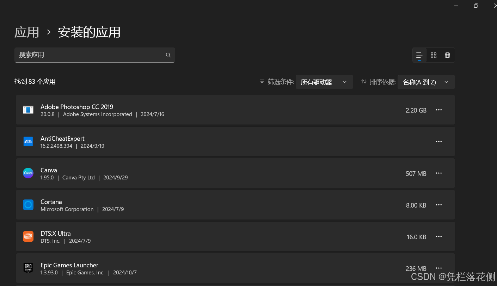The image size is (497, 286).
Task: Click version 16.2.2408.394 text
Action: coord(56,146)
